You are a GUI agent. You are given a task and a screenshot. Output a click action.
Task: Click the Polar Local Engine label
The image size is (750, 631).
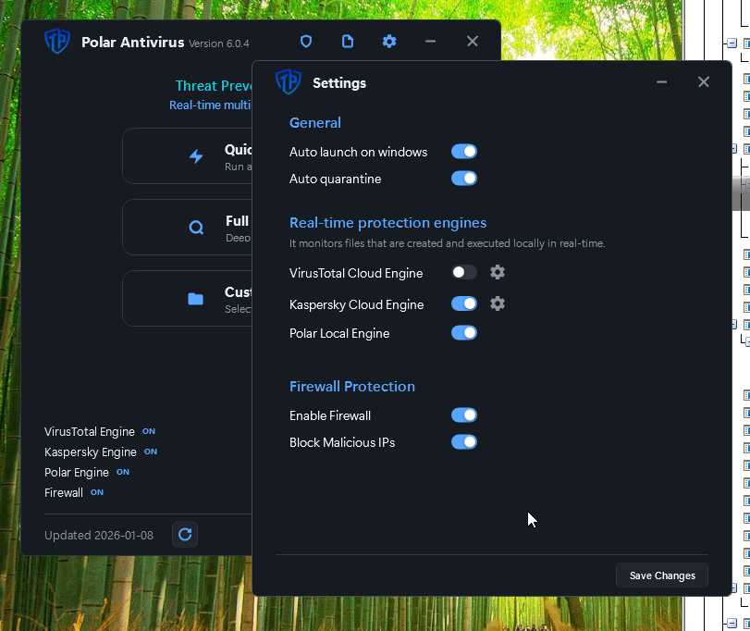coord(339,333)
